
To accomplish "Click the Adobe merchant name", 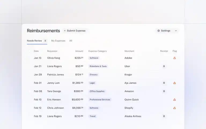I will (x=128, y=58).
